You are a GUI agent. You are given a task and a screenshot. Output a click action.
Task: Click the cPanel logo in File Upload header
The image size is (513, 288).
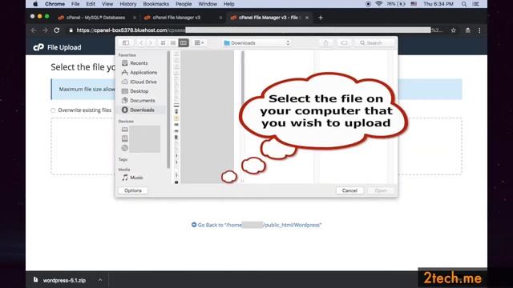38,47
